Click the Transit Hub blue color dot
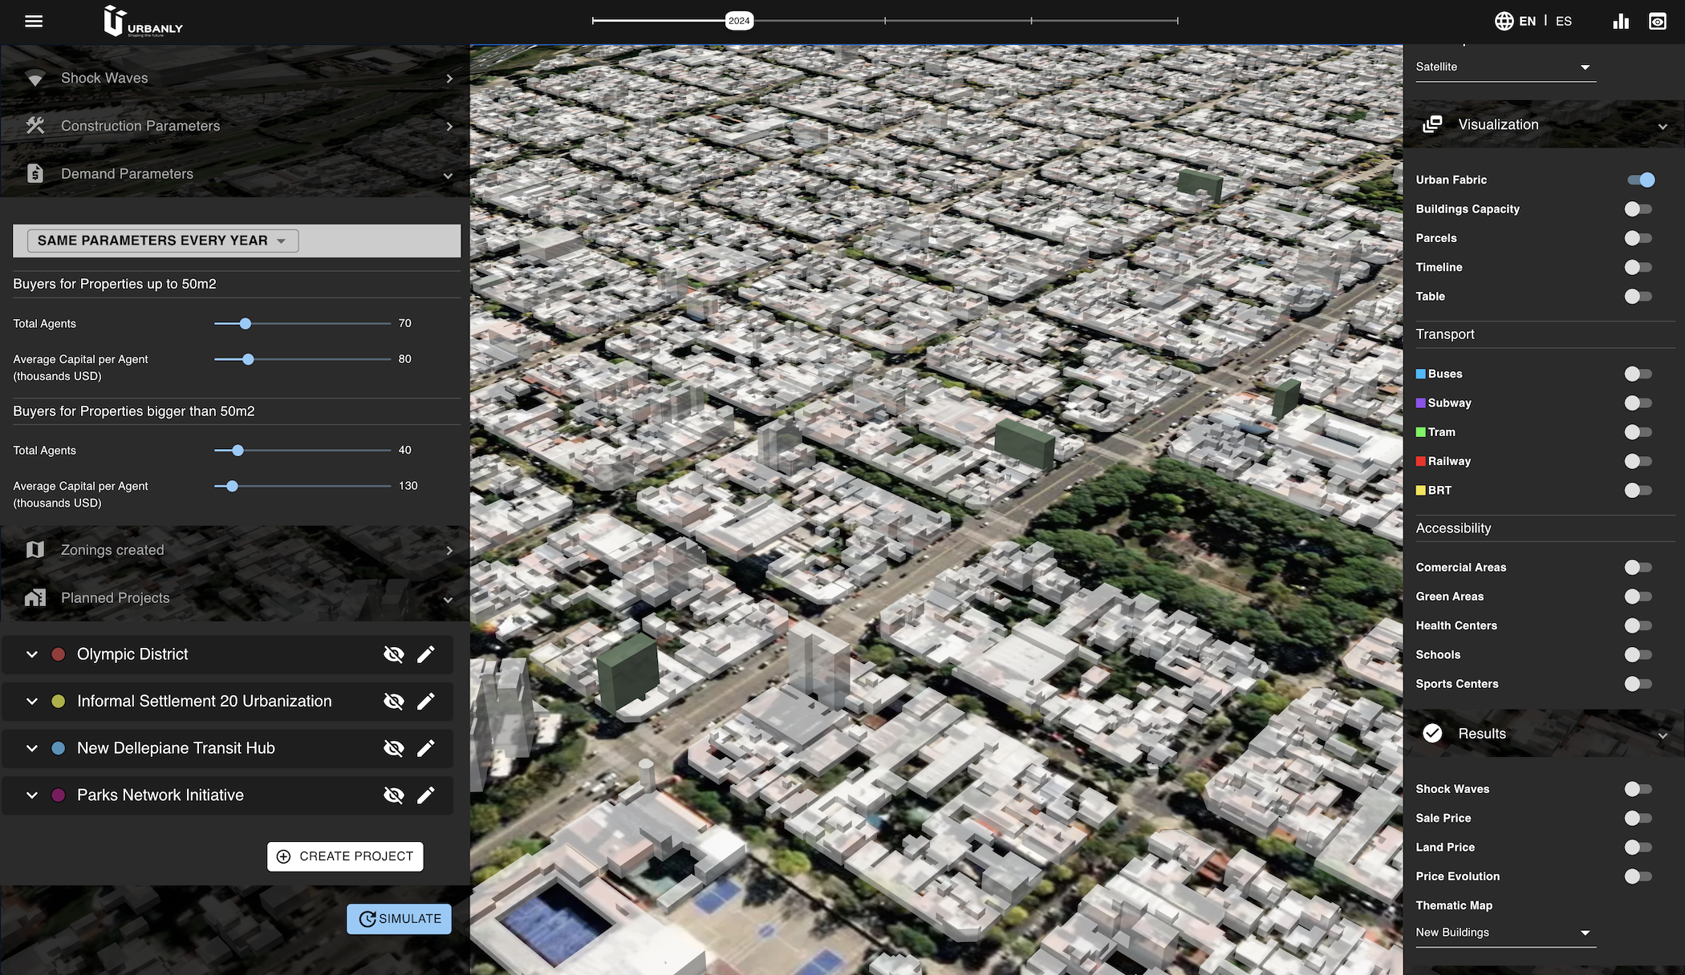The height and width of the screenshot is (975, 1685). (58, 748)
